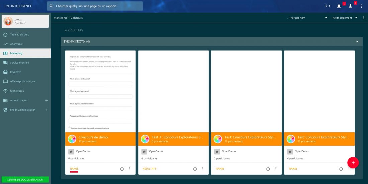Expand the Administration menu plus
The height and width of the screenshot is (184, 368).
[47, 100]
